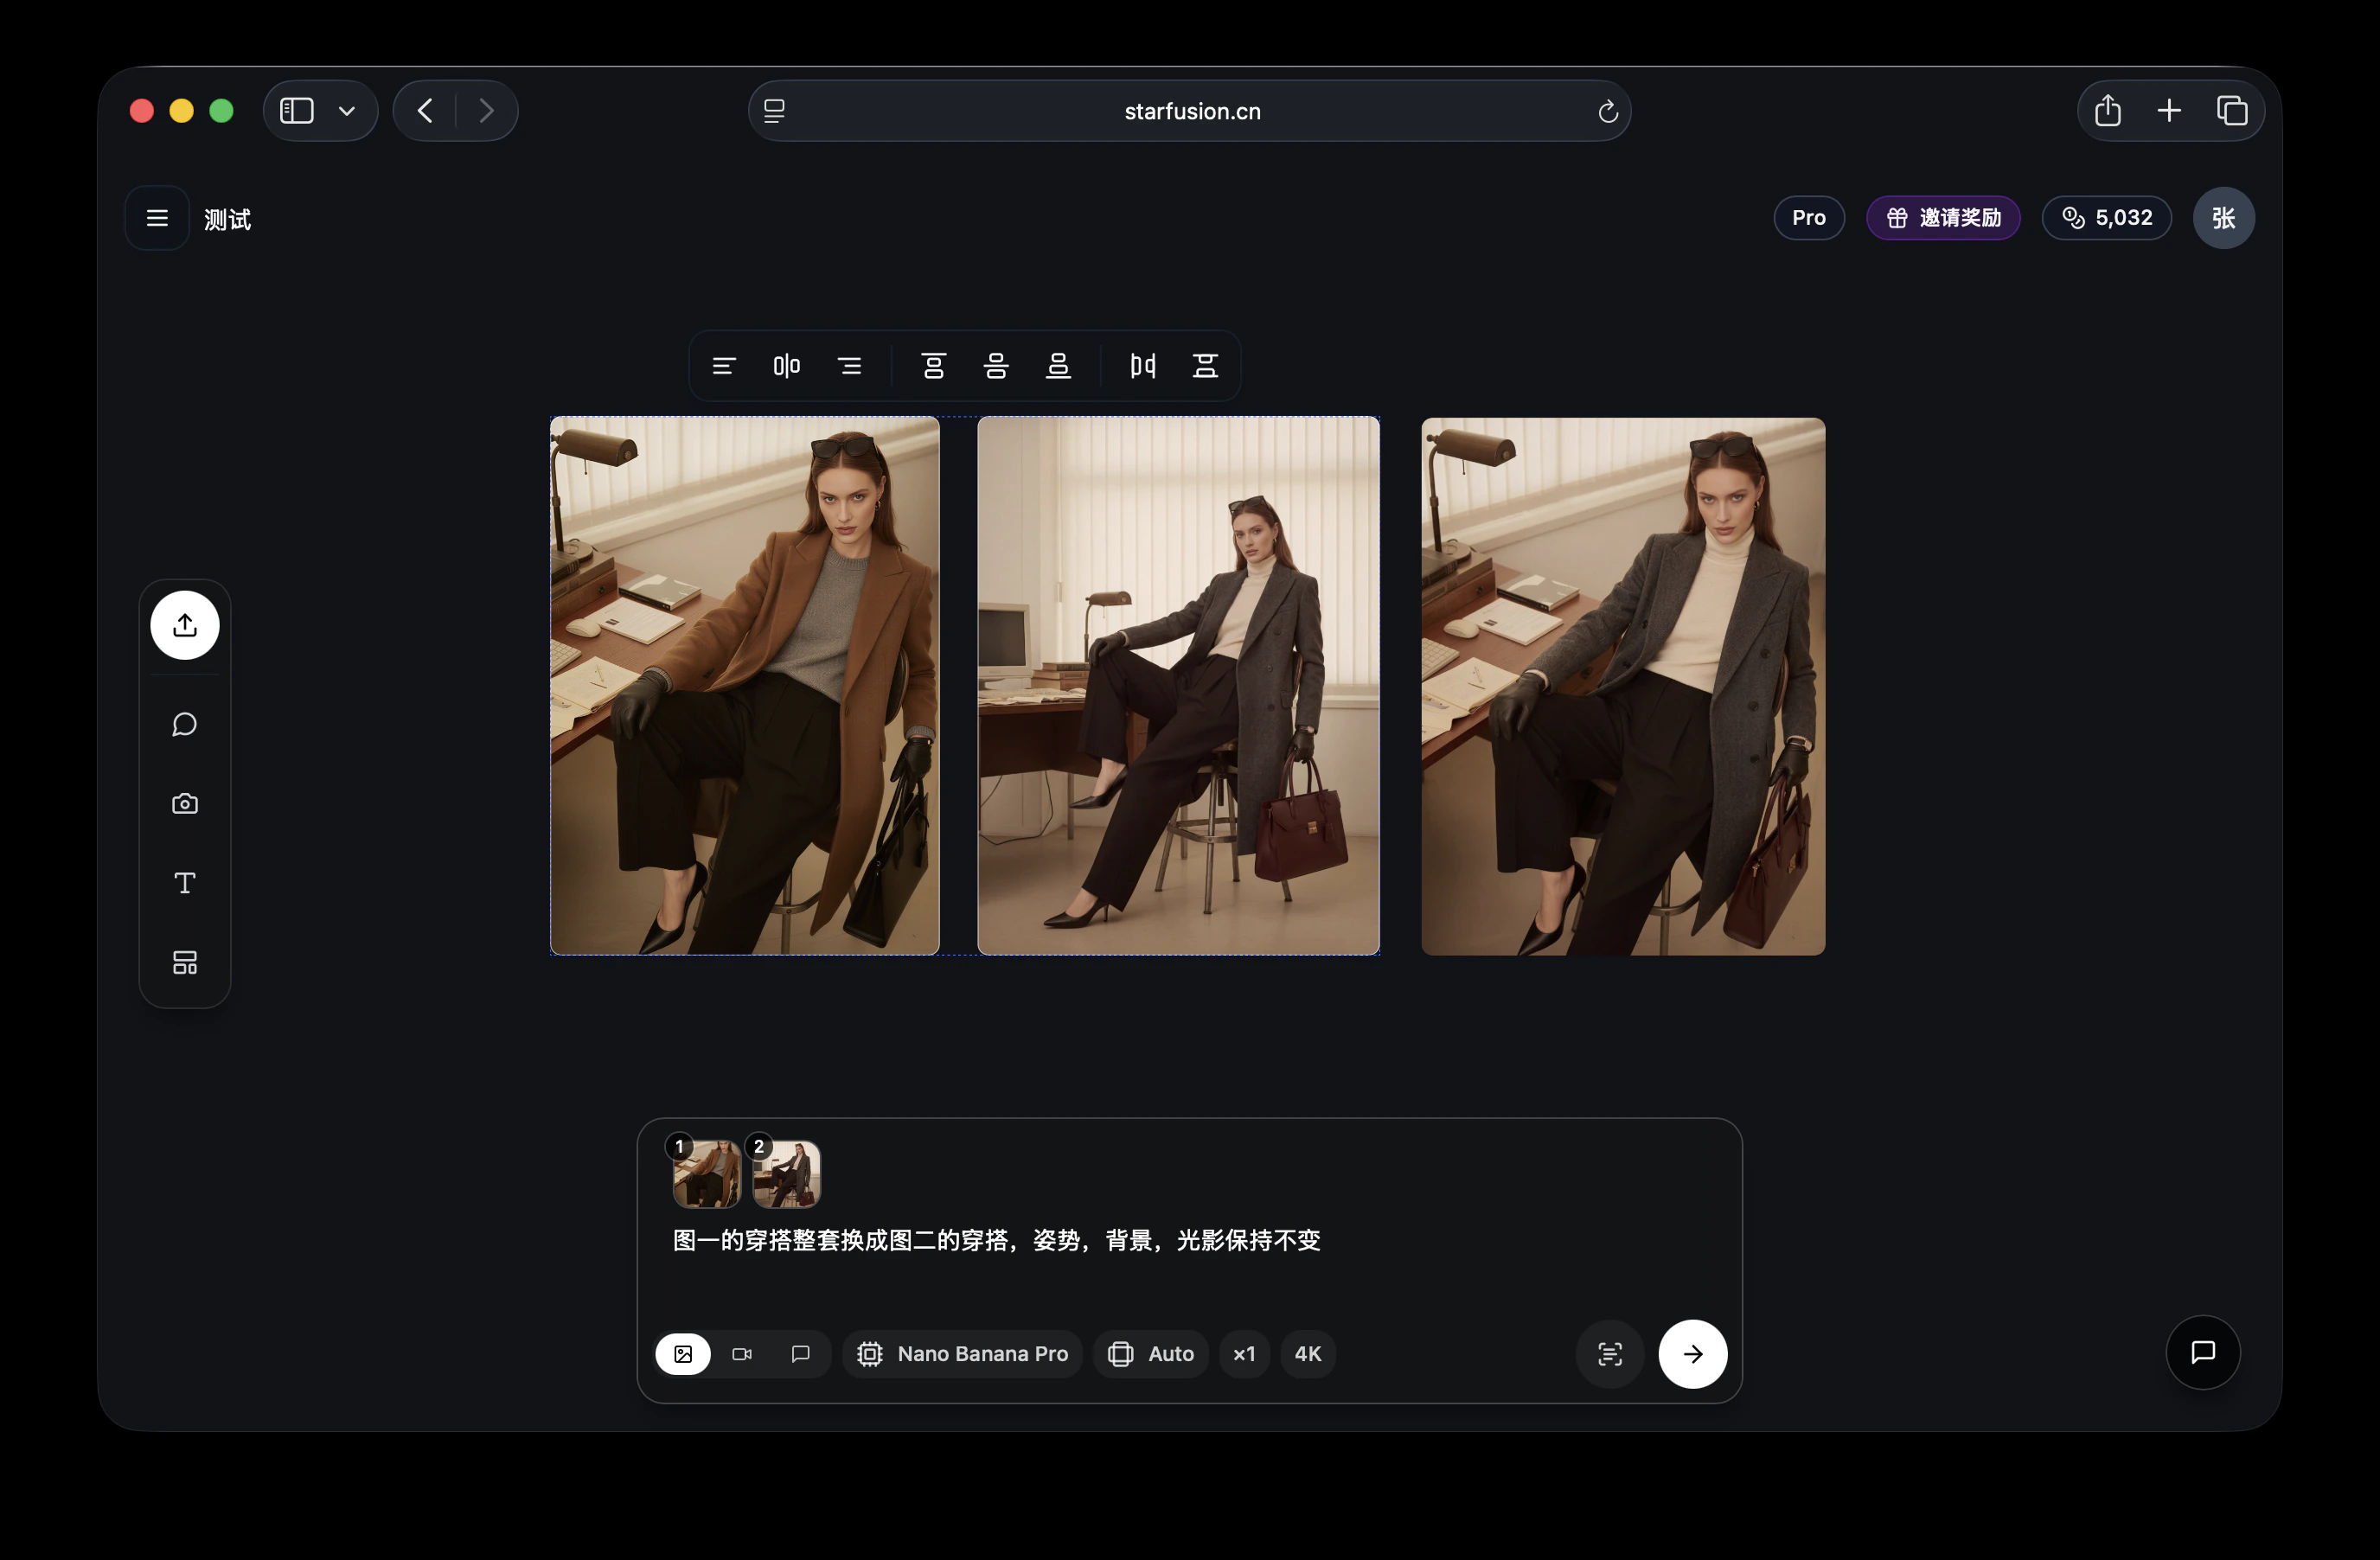Viewport: 2380px width, 1560px height.
Task: Distribute images with vertical spacing
Action: tap(1205, 366)
